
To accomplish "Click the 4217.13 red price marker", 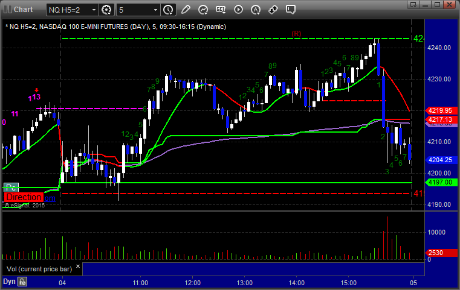I will (x=441, y=119).
